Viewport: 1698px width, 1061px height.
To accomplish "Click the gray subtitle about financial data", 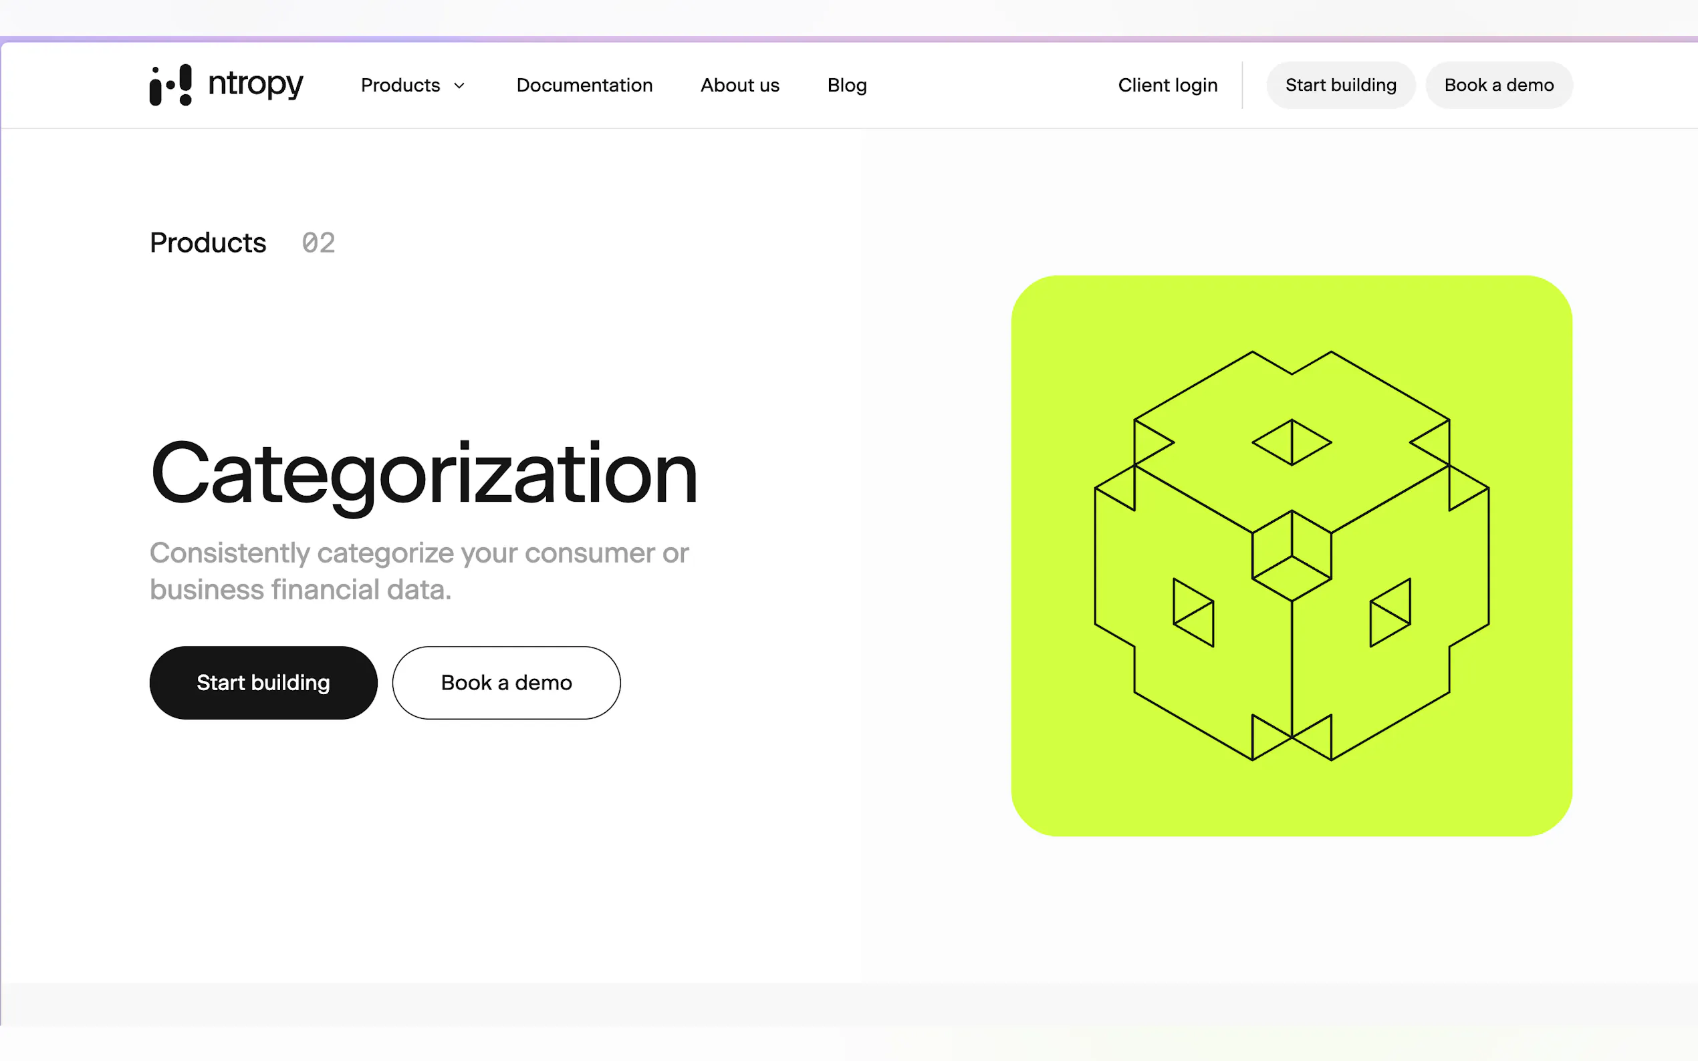I will coord(419,571).
